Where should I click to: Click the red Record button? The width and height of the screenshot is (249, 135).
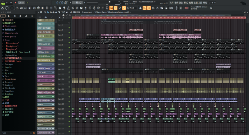coord(15,3)
